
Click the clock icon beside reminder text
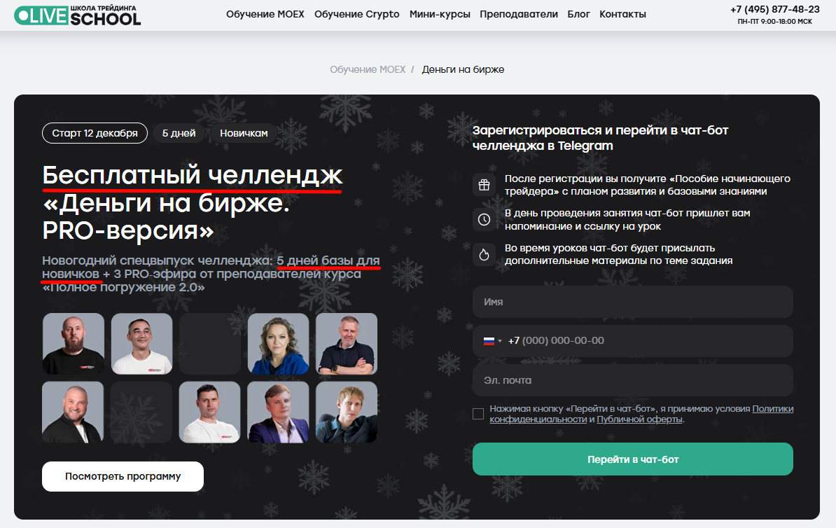[x=484, y=220]
